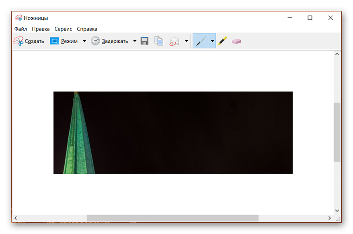The width and height of the screenshot is (353, 234).
Task: Open the send options dropdown arrow
Action: pyautogui.click(x=186, y=41)
